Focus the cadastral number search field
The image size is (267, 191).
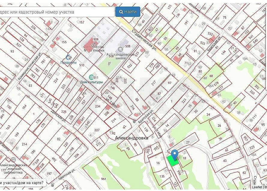[x=57, y=12]
